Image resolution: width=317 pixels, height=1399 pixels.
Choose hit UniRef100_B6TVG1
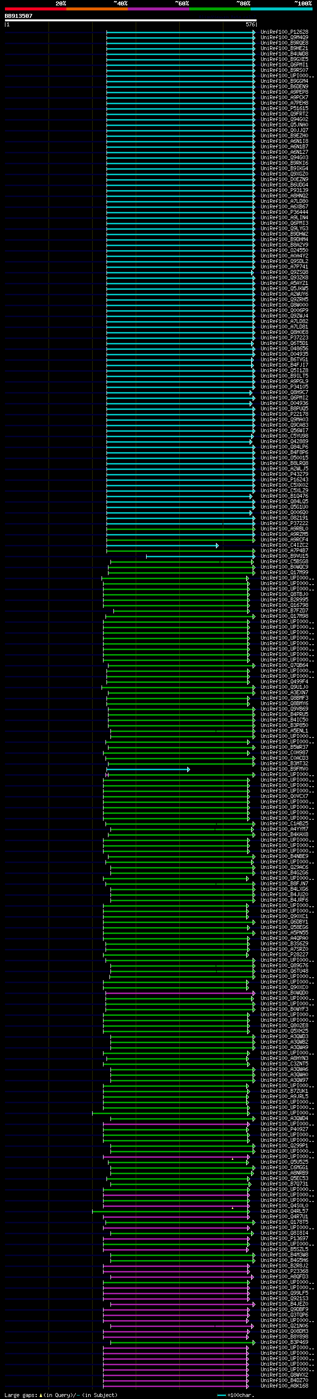(284, 359)
